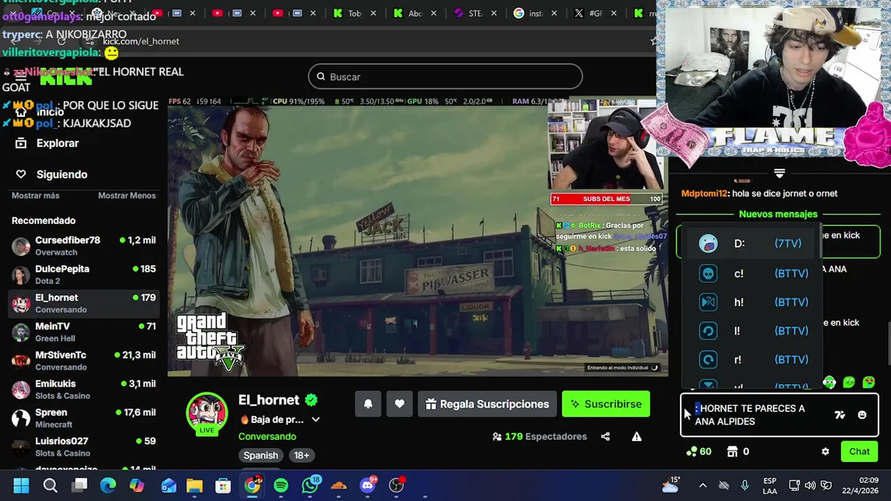This screenshot has width=891, height=501.
Task: Click the Nuevos mensajes indicator
Action: tap(778, 214)
